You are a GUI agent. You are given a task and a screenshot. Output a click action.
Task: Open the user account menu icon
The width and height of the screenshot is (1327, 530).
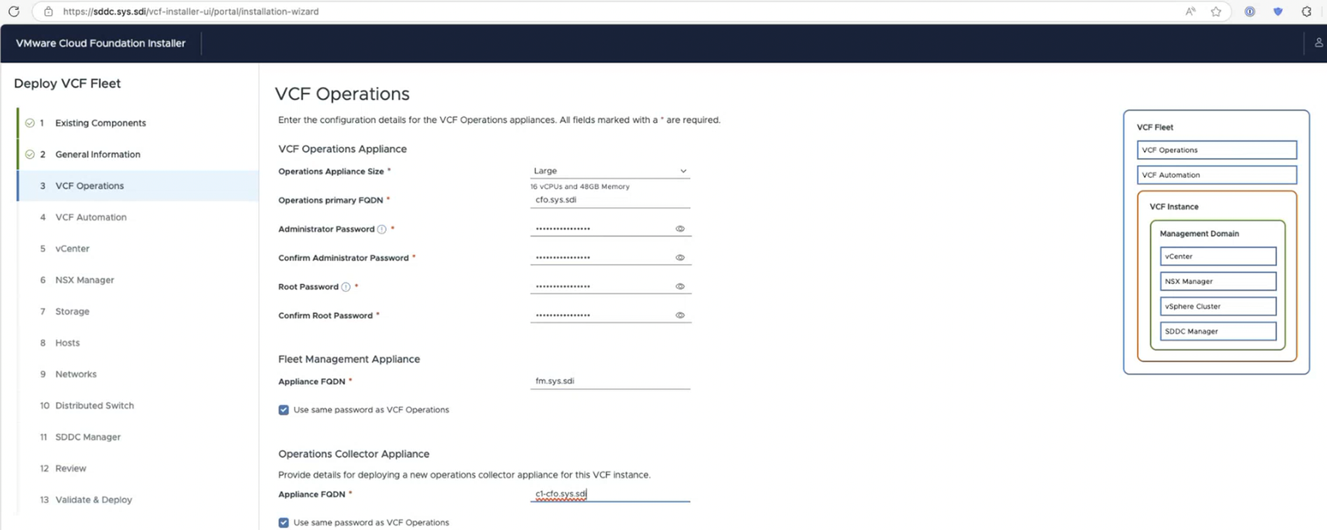(x=1318, y=43)
